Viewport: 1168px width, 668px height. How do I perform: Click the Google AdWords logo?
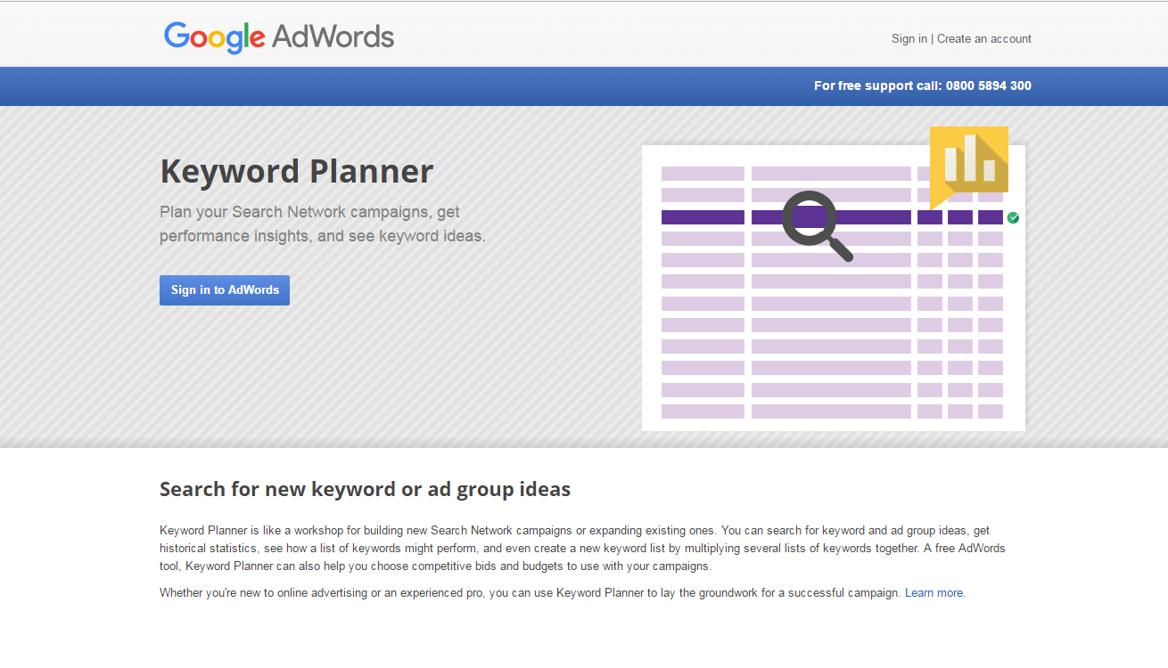click(279, 37)
